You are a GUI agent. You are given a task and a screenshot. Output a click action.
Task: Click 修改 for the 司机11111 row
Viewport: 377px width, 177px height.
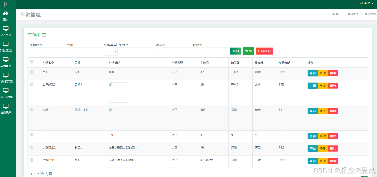pos(323,111)
